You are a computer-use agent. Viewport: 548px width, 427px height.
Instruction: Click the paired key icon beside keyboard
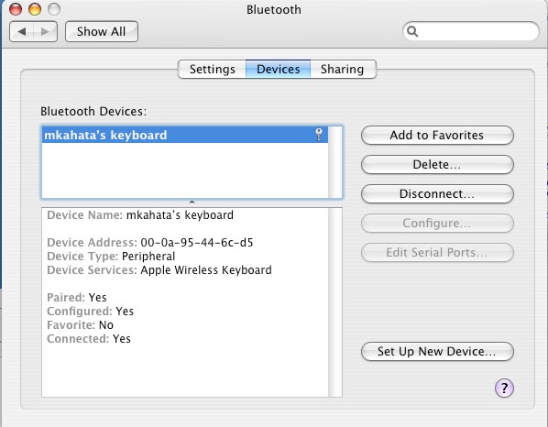tap(319, 135)
